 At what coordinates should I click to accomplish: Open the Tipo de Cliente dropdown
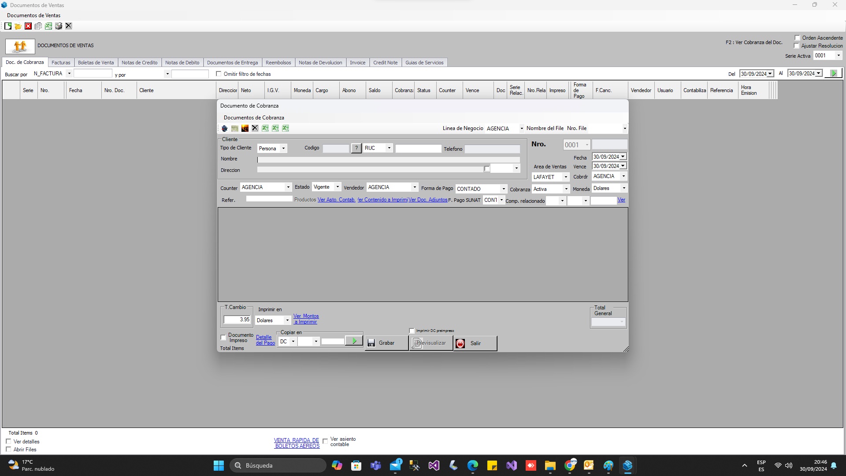pos(284,148)
